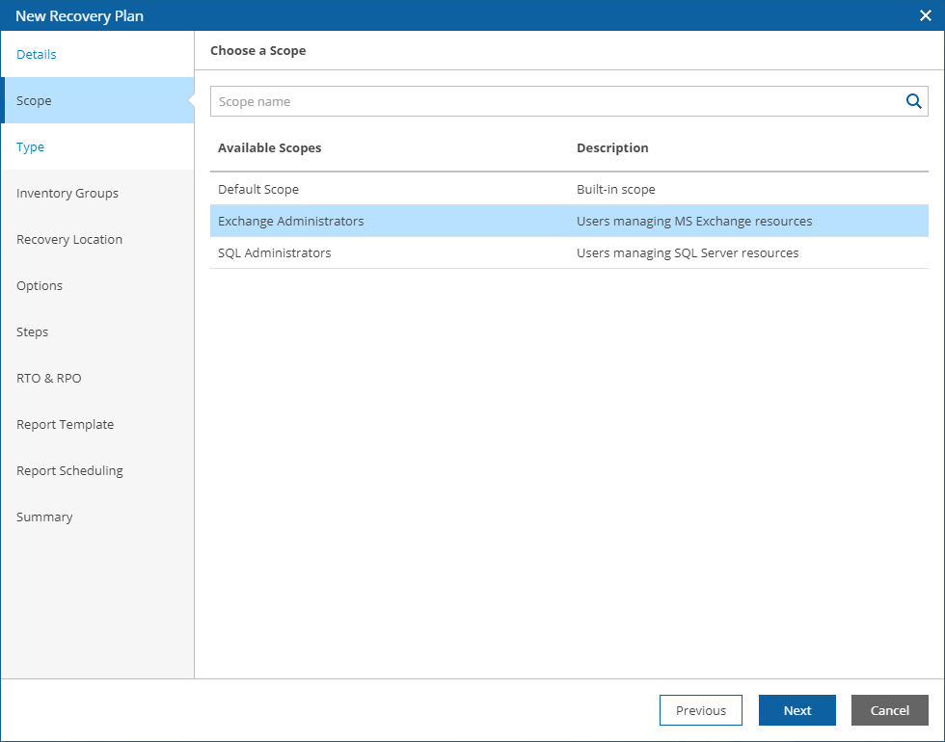Cancel the recovery plan wizard
Image resolution: width=945 pixels, height=742 pixels.
click(x=889, y=710)
